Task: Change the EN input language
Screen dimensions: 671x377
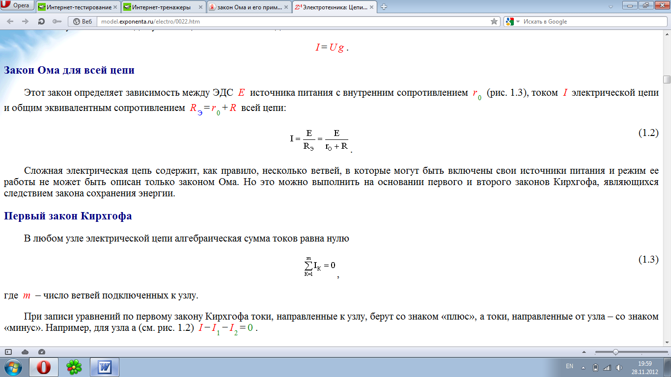Action: 570,366
